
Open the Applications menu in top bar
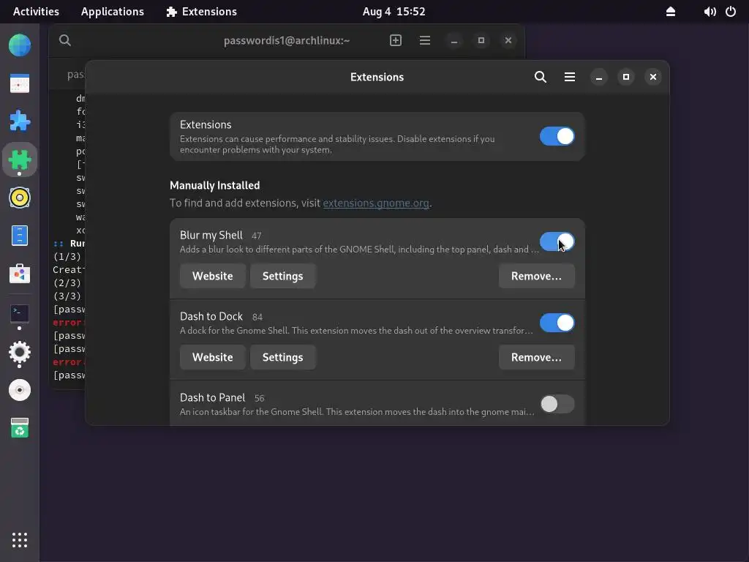[x=112, y=12]
